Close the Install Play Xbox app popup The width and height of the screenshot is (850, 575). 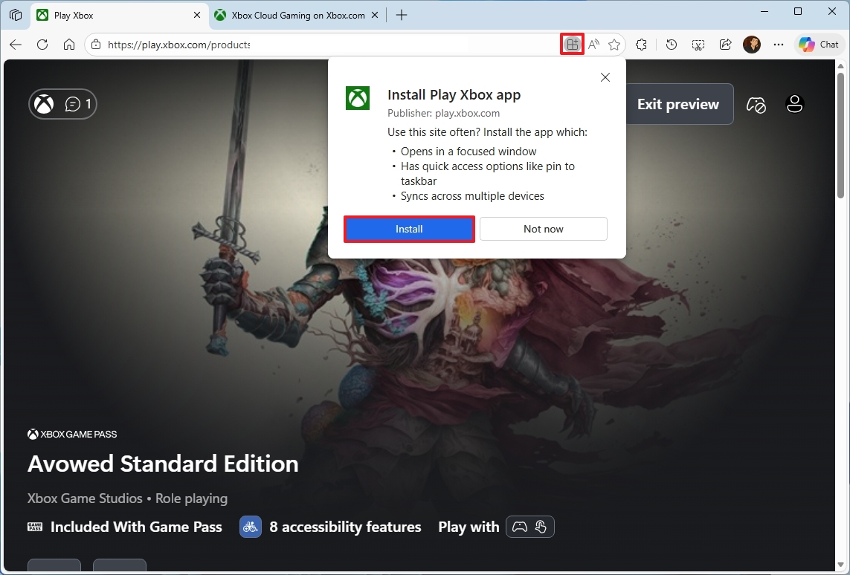pyautogui.click(x=605, y=77)
